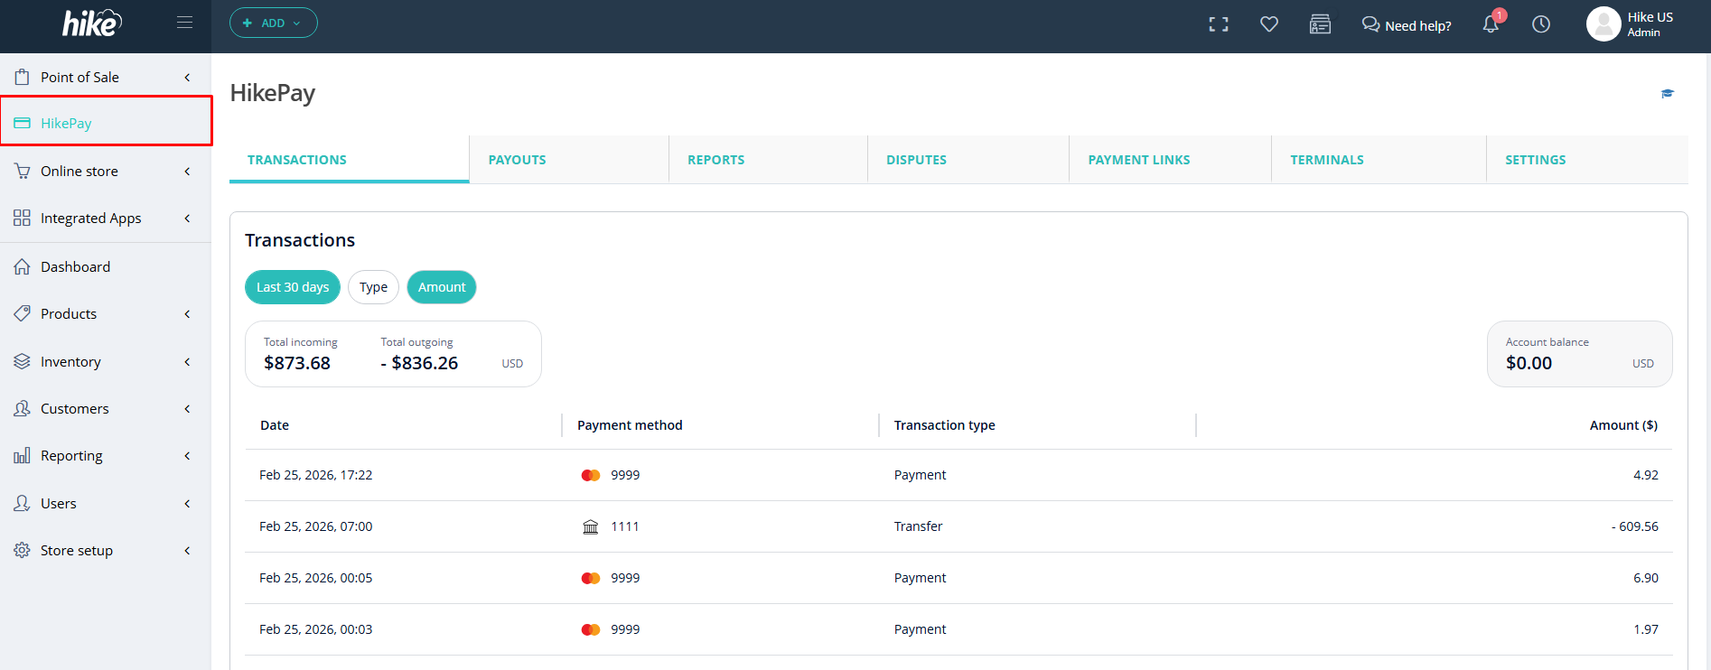Switch to the Payouts tab
Image resolution: width=1711 pixels, height=670 pixels.
point(517,160)
